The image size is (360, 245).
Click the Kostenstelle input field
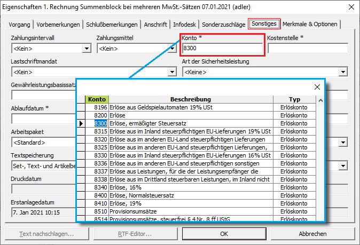(307, 49)
